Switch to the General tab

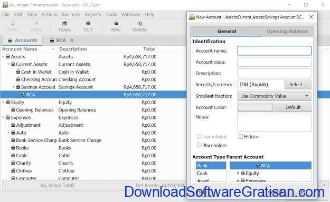[227, 31]
